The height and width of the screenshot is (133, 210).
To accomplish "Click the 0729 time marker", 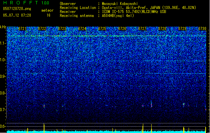I will pyautogui.click(x=182, y=29).
